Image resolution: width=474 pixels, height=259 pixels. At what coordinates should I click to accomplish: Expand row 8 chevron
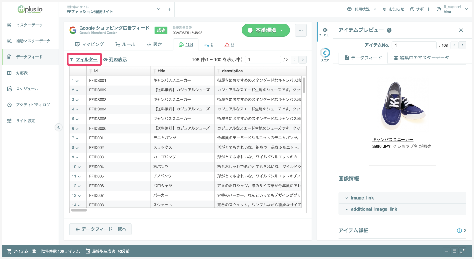pyautogui.click(x=77, y=148)
